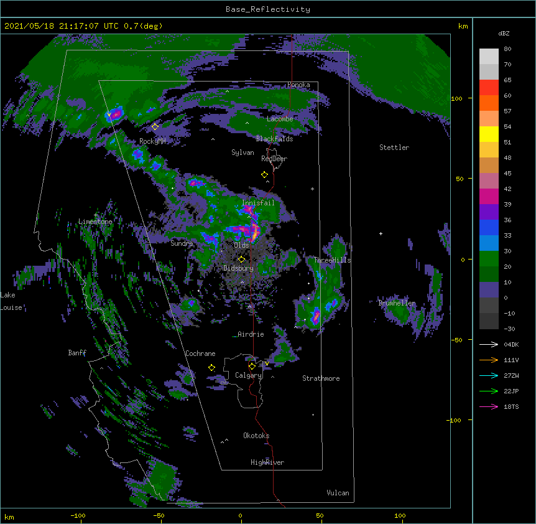
Task: Click the Banff label
Action: point(77,353)
